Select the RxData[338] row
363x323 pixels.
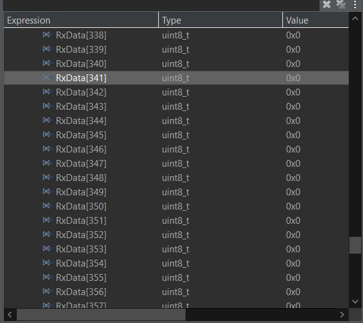[x=176, y=35]
